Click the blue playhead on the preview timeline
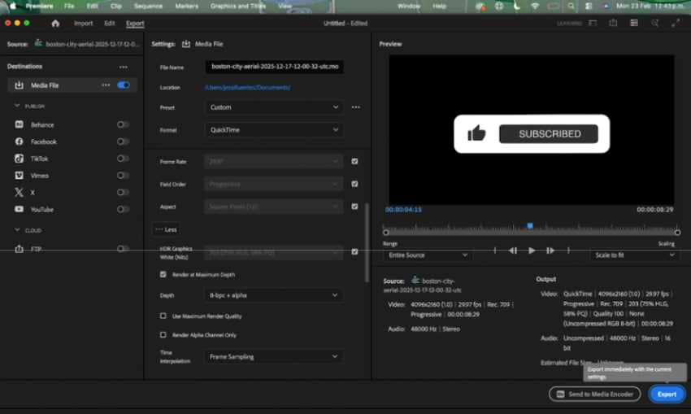Viewport: 691px width, 414px height. click(x=530, y=226)
